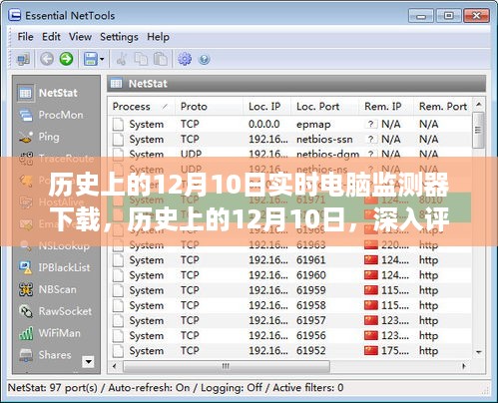This screenshot has height=403, width=498.
Task: Expand the save button dropdown arrow
Action: coord(102,60)
